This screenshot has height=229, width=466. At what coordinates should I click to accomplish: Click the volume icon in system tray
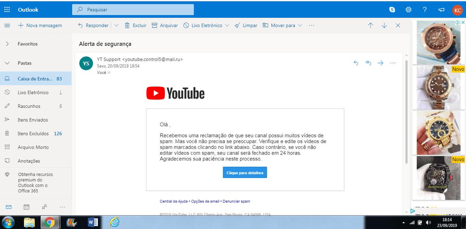pyautogui.click(x=428, y=223)
